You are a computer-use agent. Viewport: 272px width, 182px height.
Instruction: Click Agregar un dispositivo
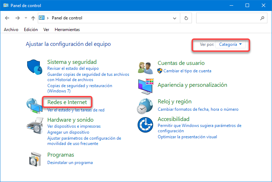[68, 132]
